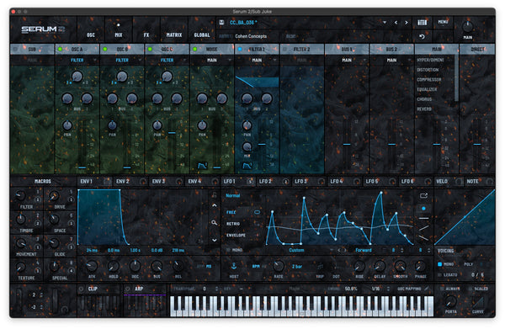
Task: Click the LFO host anchor icon
Action: pos(234,266)
